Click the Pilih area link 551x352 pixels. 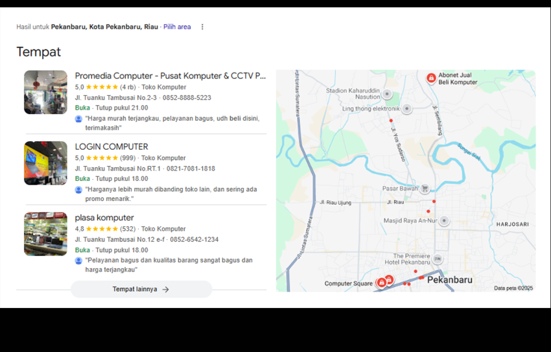177,27
